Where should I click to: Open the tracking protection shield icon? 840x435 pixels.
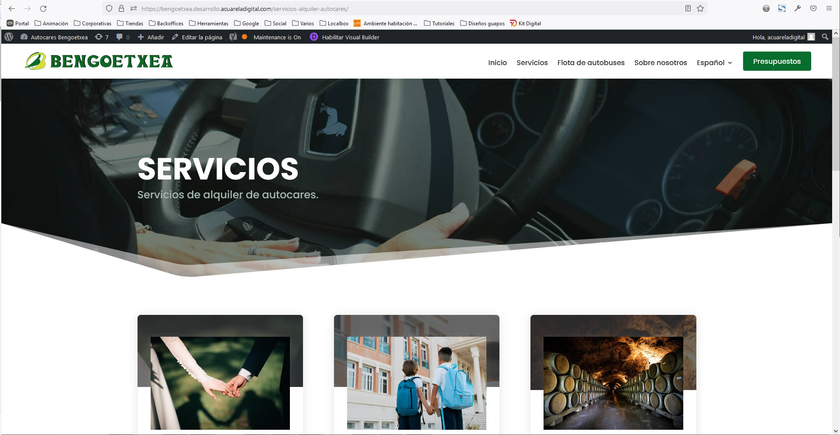(109, 8)
